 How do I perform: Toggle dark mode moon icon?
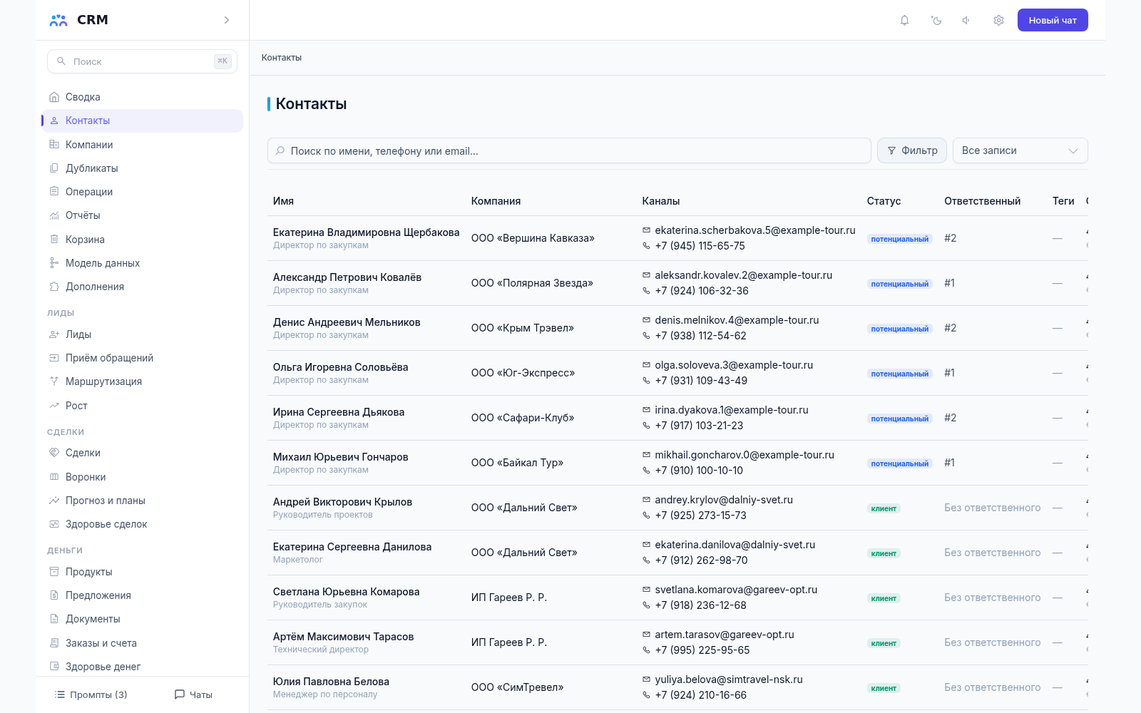point(936,21)
